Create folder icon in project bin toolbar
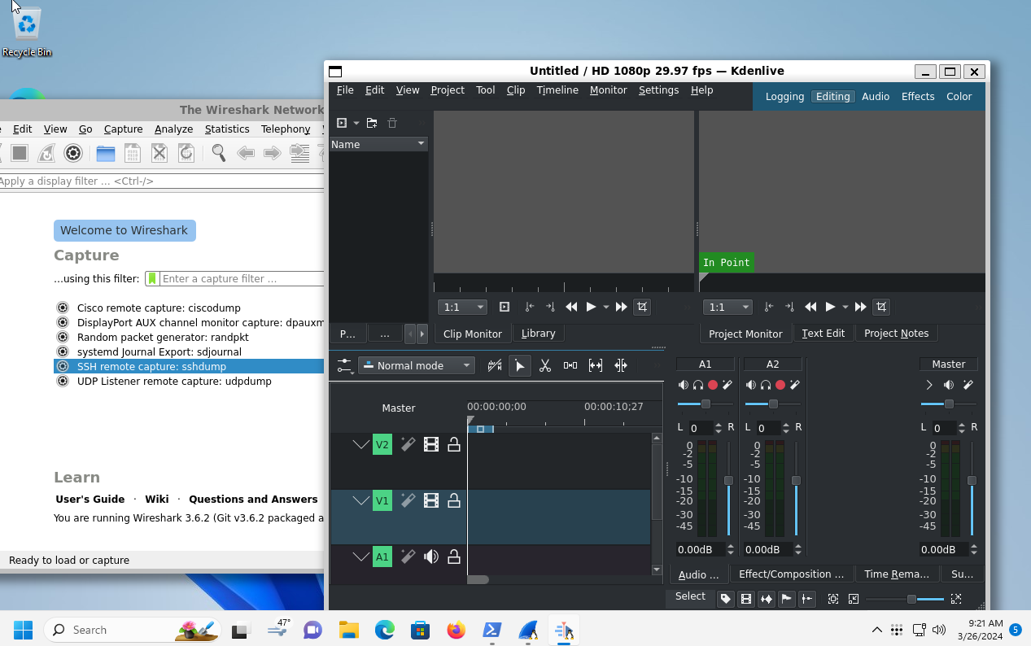1031x646 pixels. [x=372, y=123]
